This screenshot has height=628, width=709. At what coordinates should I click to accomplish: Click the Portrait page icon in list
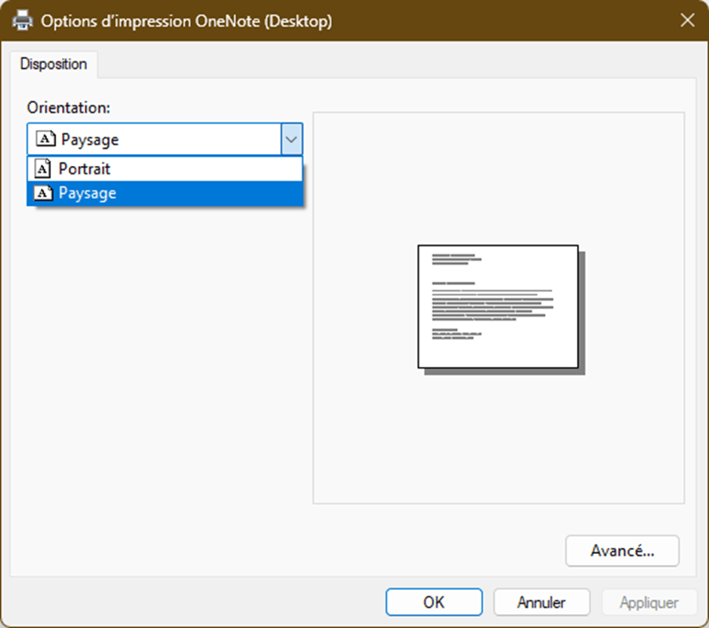click(x=43, y=168)
